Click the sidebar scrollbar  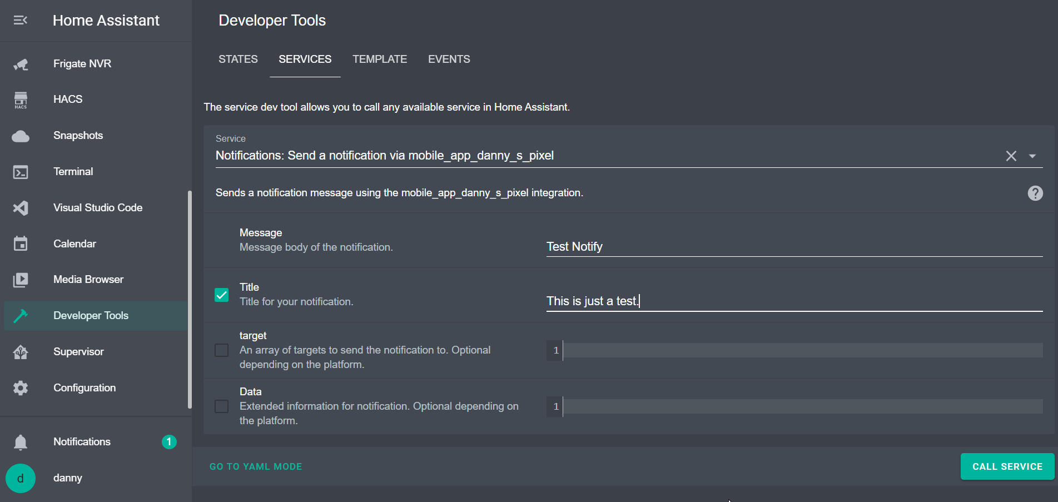(190, 300)
